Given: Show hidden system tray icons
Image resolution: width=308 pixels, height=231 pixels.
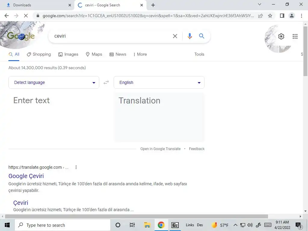Looking at the screenshot, I should pos(235,225).
